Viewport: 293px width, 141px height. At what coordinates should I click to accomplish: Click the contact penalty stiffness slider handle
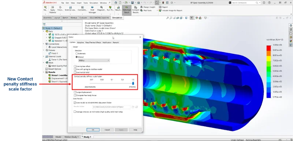[133, 83]
